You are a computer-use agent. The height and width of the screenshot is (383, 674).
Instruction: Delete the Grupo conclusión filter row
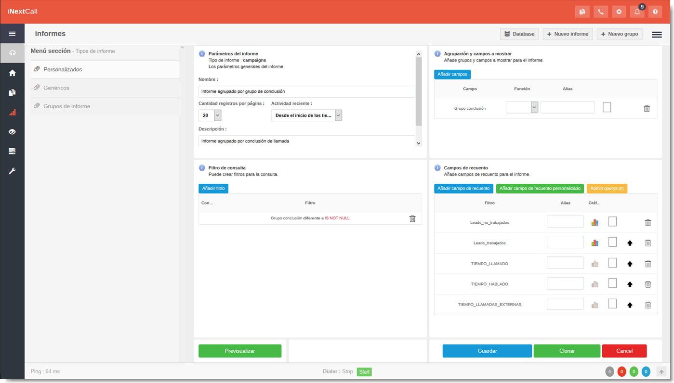pos(412,218)
